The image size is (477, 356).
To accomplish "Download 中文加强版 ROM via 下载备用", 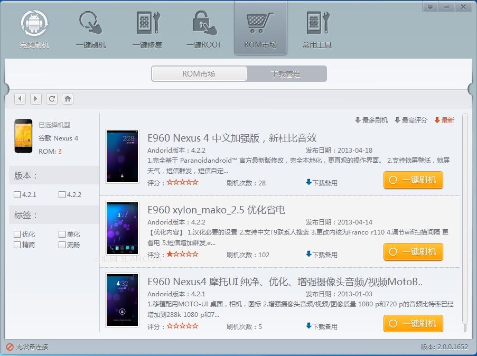I will tap(322, 183).
